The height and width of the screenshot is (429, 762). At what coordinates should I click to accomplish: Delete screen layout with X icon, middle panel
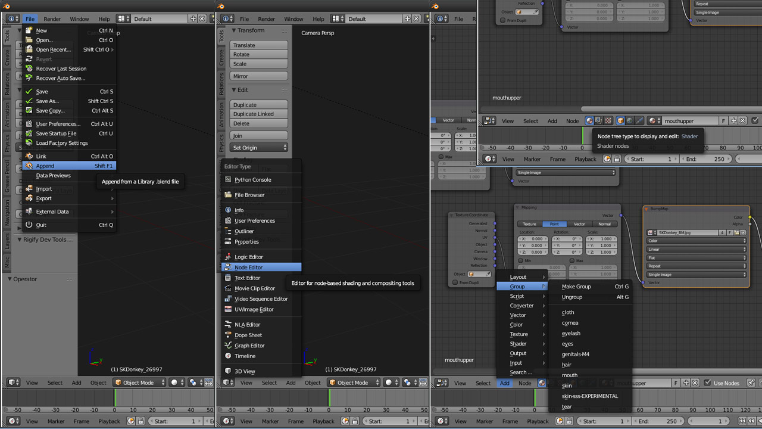(416, 18)
